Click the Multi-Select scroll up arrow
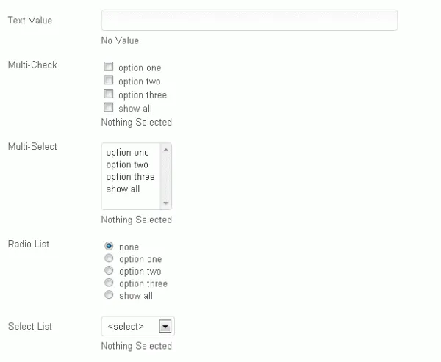 pos(165,151)
